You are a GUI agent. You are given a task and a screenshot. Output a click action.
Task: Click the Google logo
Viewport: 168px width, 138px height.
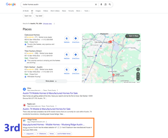[11, 4]
